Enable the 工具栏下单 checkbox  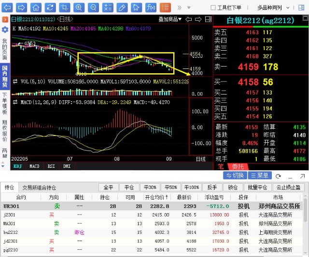point(213,8)
